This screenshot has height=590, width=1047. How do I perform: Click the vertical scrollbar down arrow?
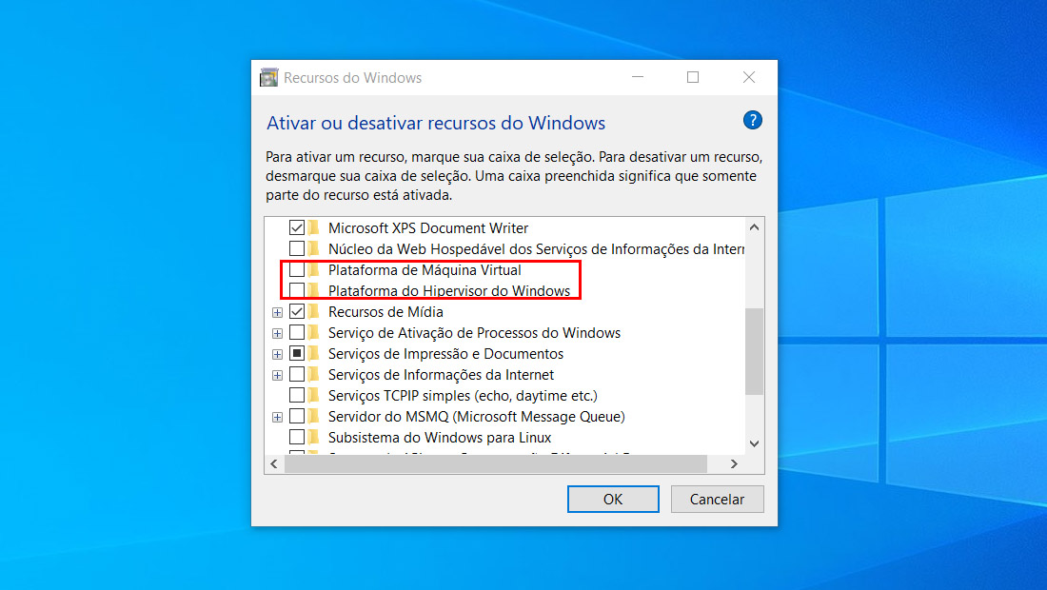click(755, 443)
